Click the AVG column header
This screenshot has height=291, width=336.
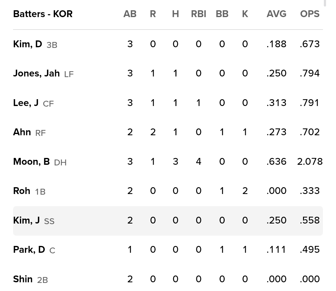276,14
